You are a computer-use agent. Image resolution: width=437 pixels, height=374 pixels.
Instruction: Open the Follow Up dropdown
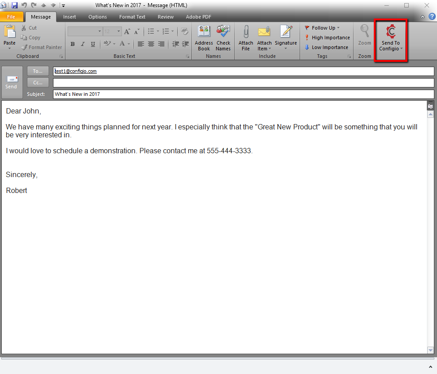point(322,28)
